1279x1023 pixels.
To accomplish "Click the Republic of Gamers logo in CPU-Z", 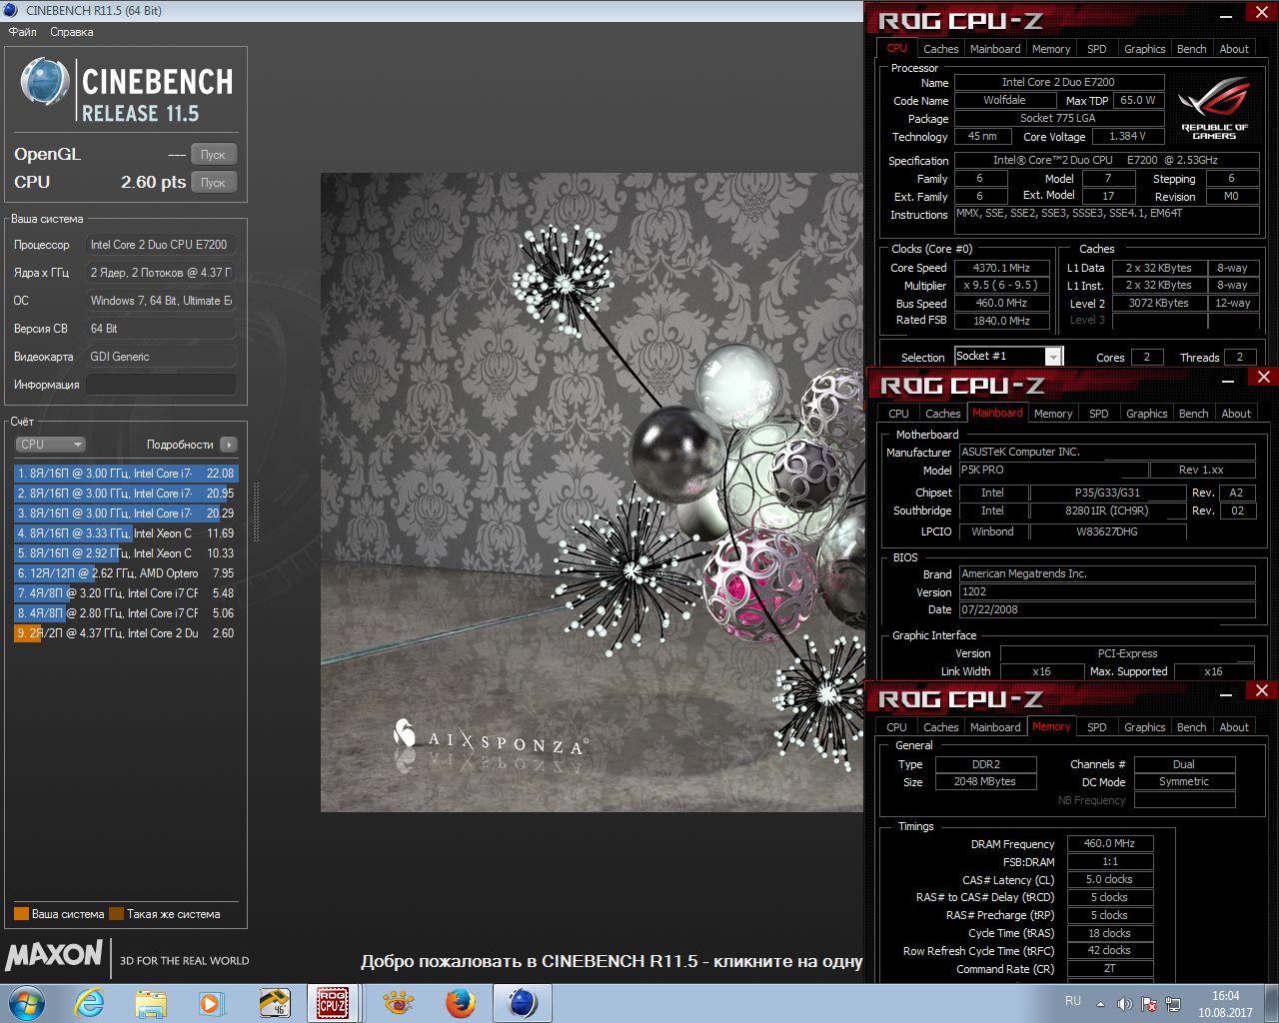I will [1215, 109].
